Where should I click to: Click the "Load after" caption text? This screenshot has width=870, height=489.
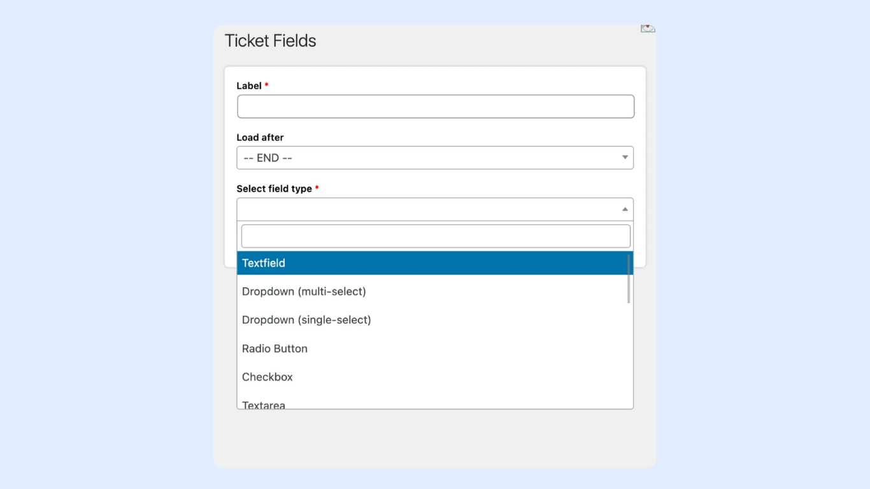pyautogui.click(x=260, y=138)
